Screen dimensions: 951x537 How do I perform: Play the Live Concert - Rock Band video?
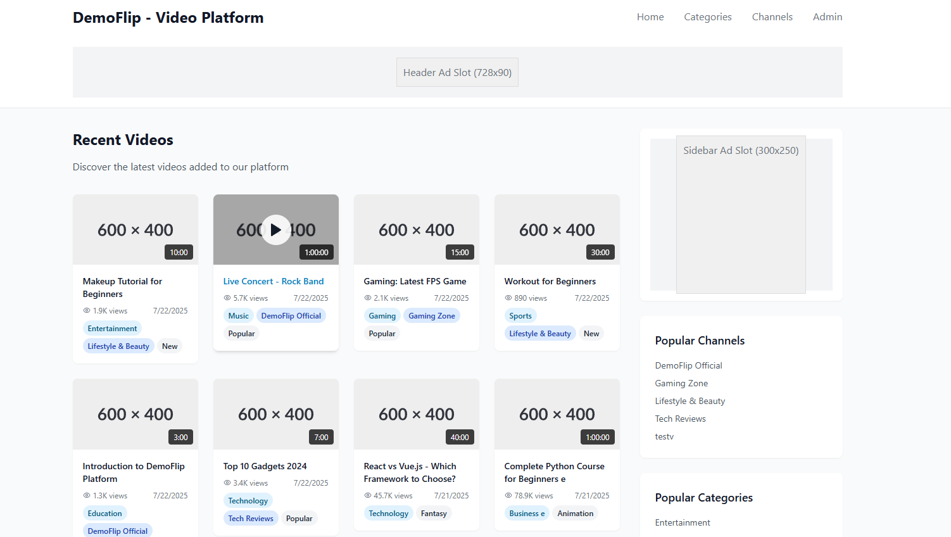[x=276, y=230]
